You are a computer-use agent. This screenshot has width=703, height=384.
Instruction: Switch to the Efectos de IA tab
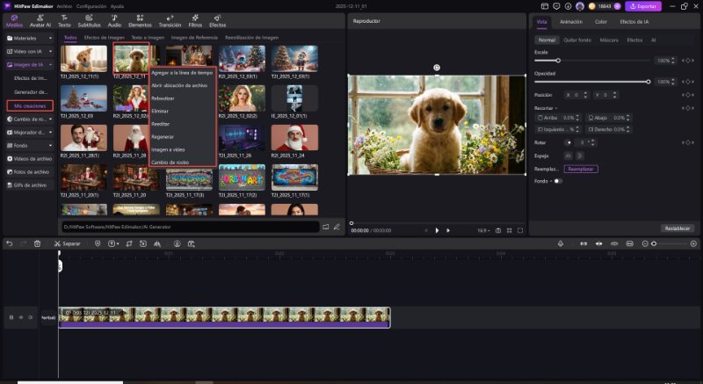point(634,21)
